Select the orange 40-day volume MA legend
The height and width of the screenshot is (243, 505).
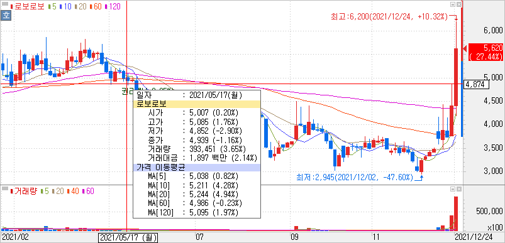click(73, 191)
